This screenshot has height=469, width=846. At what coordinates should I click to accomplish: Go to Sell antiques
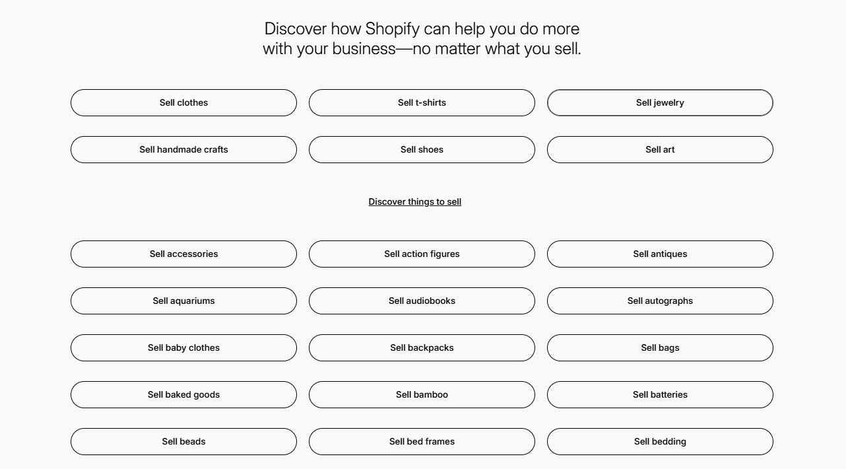click(660, 254)
